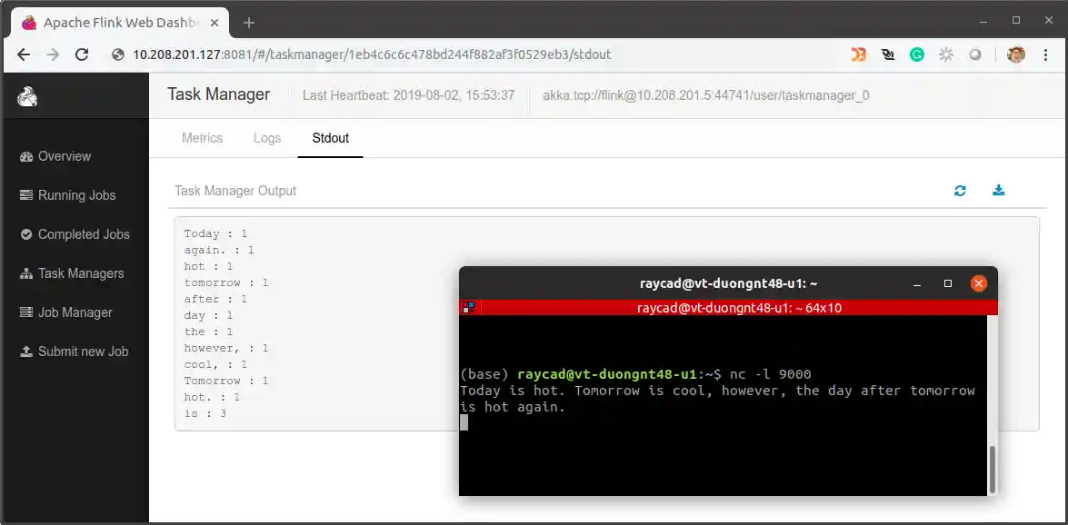Click 'Tomorrow : 1' capitalized output line

pos(226,381)
